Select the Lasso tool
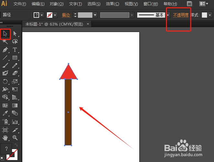Viewport: 214px width, 162px height. [15, 41]
